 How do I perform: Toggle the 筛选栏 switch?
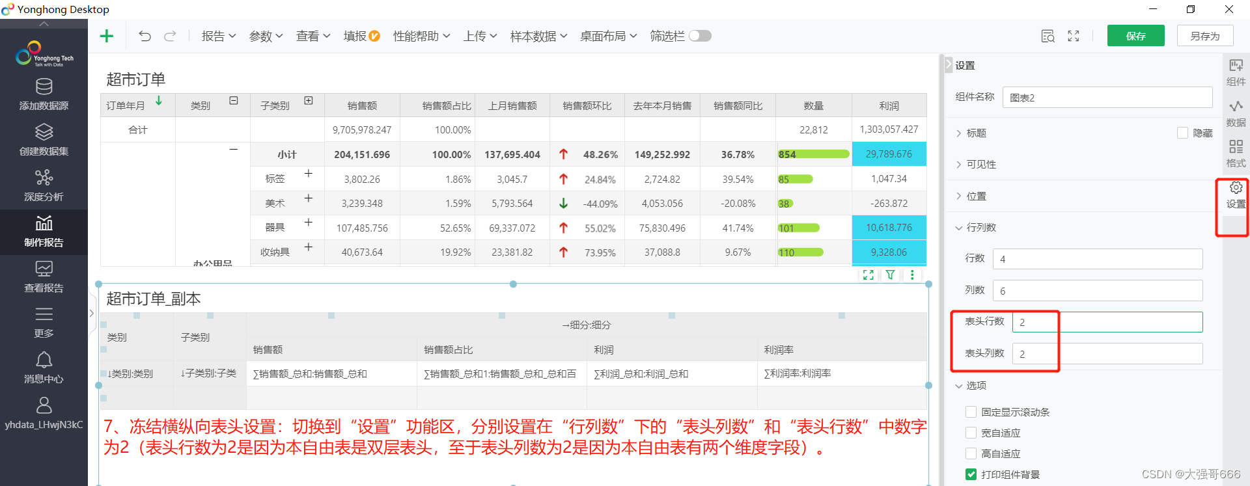[700, 36]
